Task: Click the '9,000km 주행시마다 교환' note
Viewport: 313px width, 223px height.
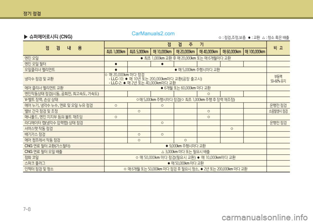Action: [x=186, y=146]
